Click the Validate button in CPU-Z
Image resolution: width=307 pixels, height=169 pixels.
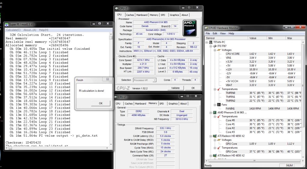point(175,88)
